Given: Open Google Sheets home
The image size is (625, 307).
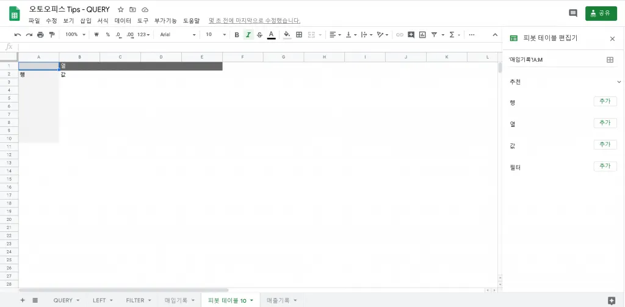Looking at the screenshot, I should tap(15, 14).
